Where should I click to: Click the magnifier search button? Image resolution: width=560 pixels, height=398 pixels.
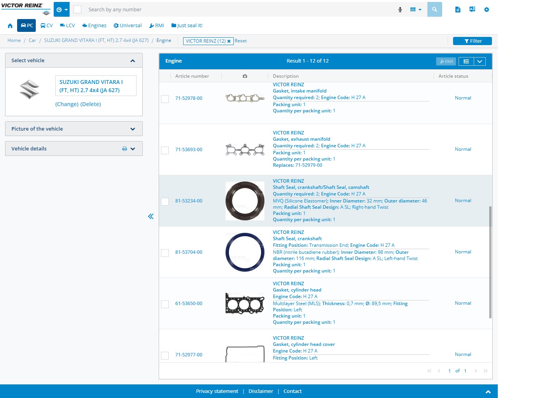[435, 9]
